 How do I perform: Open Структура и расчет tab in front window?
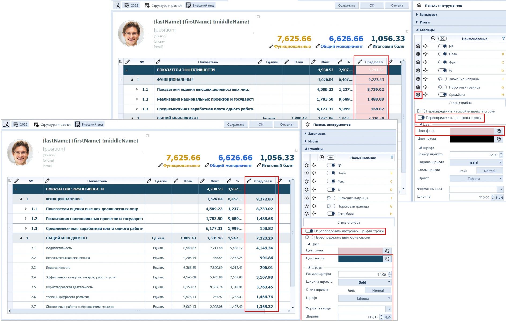(x=53, y=124)
